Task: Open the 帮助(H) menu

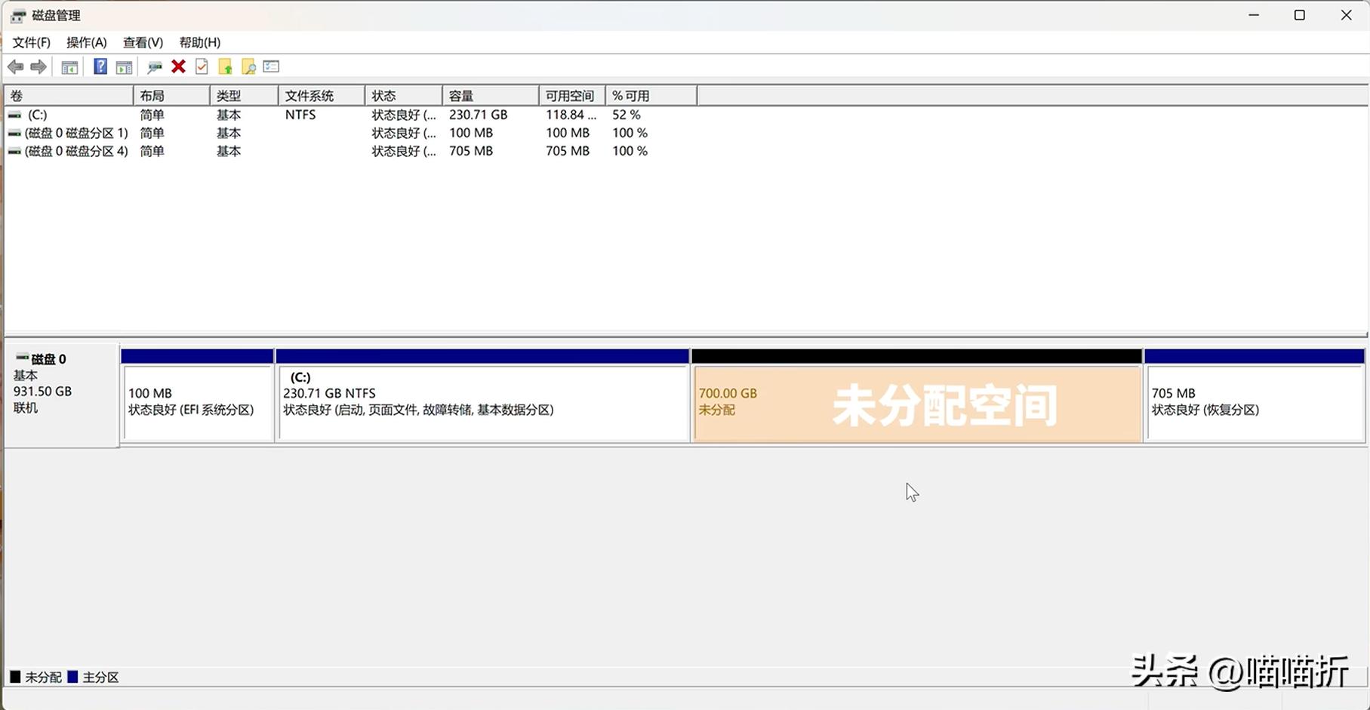Action: pos(198,42)
